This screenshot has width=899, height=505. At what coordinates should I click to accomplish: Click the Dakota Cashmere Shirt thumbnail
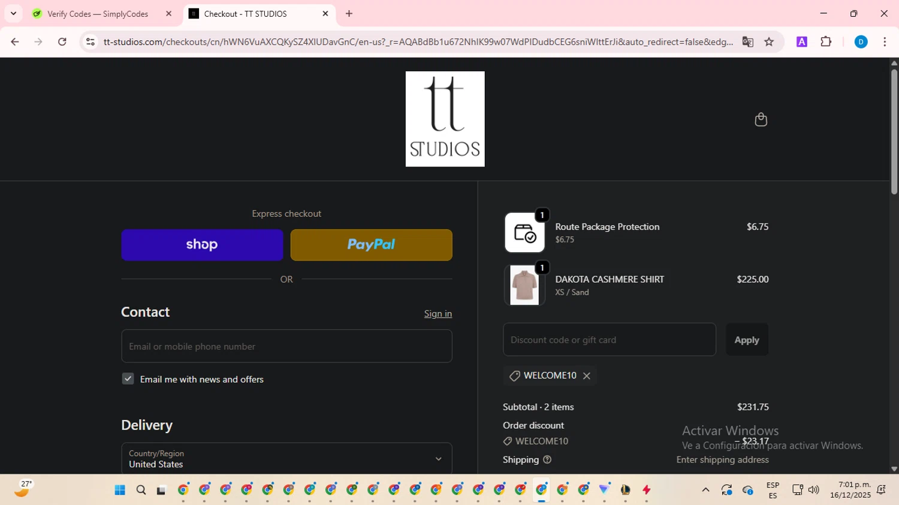(x=524, y=285)
